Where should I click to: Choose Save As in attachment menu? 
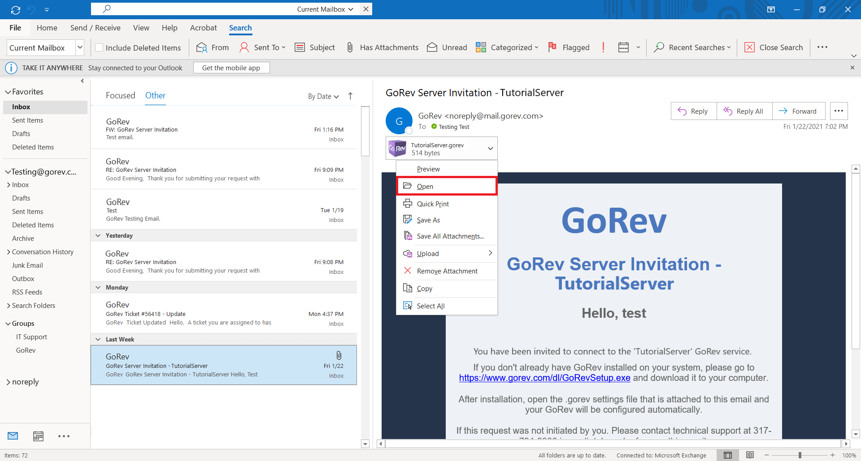click(447, 220)
